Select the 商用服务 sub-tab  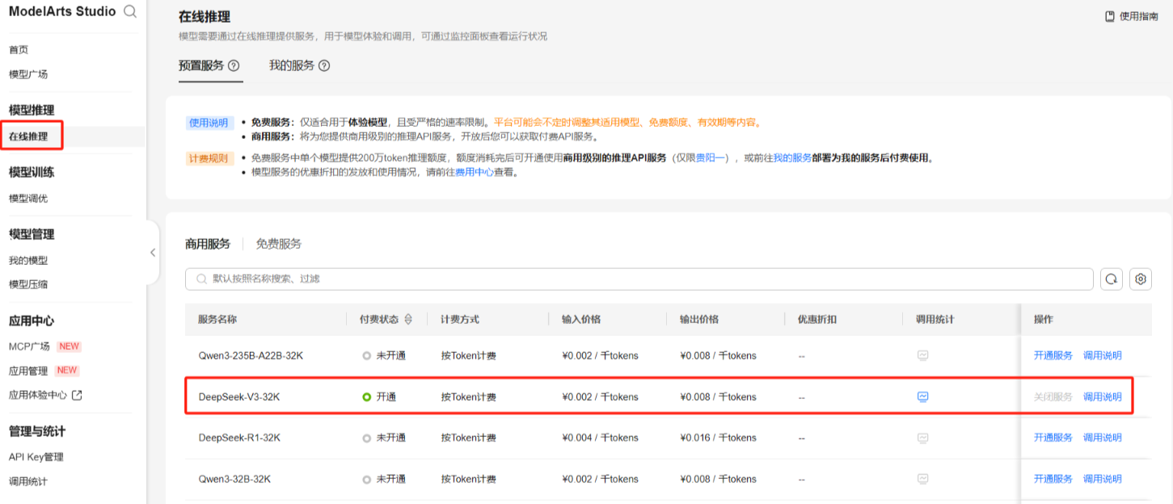tap(208, 243)
